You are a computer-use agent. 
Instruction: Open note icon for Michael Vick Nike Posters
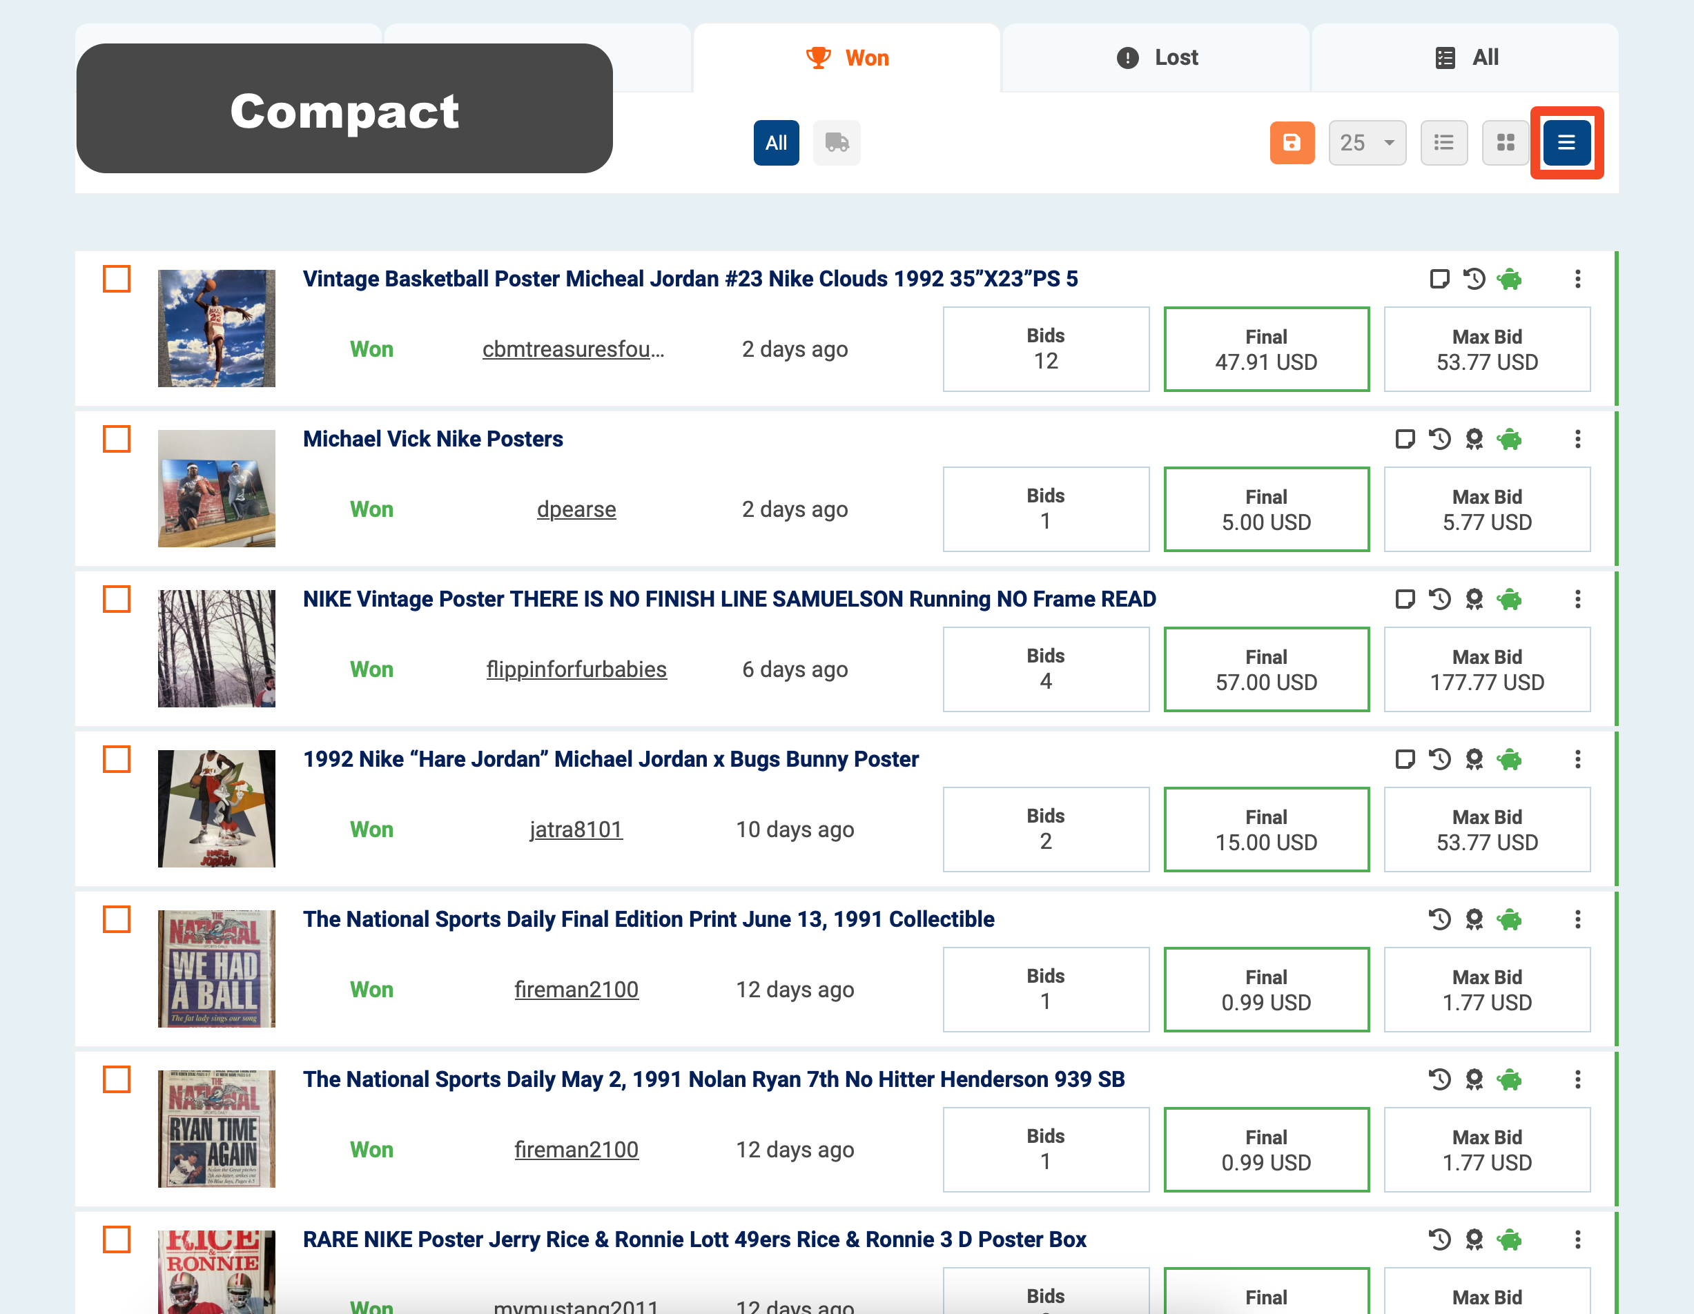[1405, 440]
